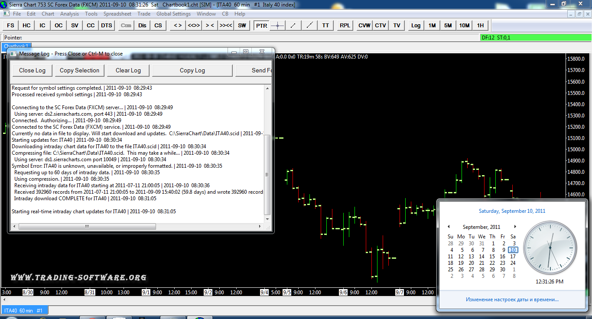The height and width of the screenshot is (319, 592).
Task: Click previous month arrow in calendar
Action: pos(449,227)
